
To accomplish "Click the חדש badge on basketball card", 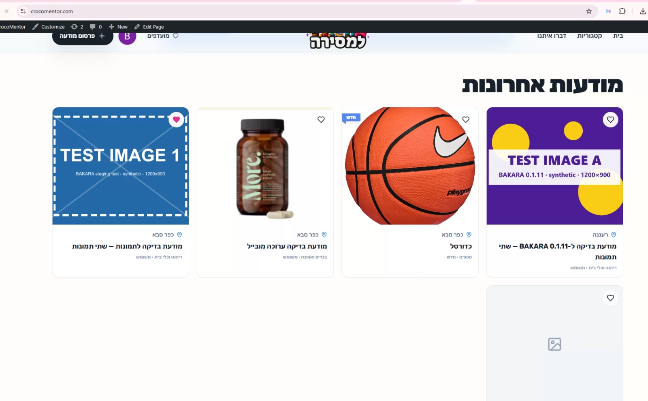I will 351,118.
